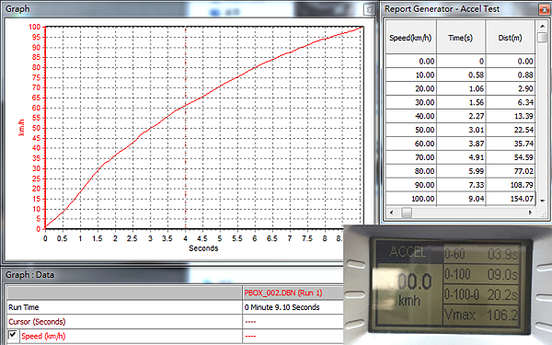Click the Graph panel title bar
Screen dimensions: 552x345
[190, 9]
